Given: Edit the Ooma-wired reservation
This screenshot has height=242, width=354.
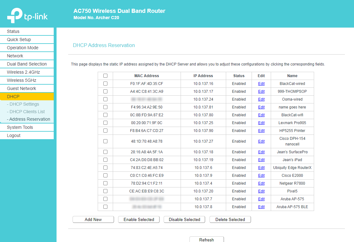Looking at the screenshot, I should tap(261, 99).
